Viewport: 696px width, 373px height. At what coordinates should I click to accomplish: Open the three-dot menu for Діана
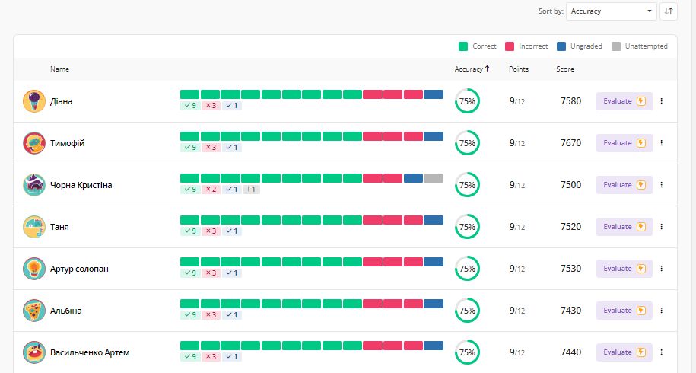coord(662,100)
